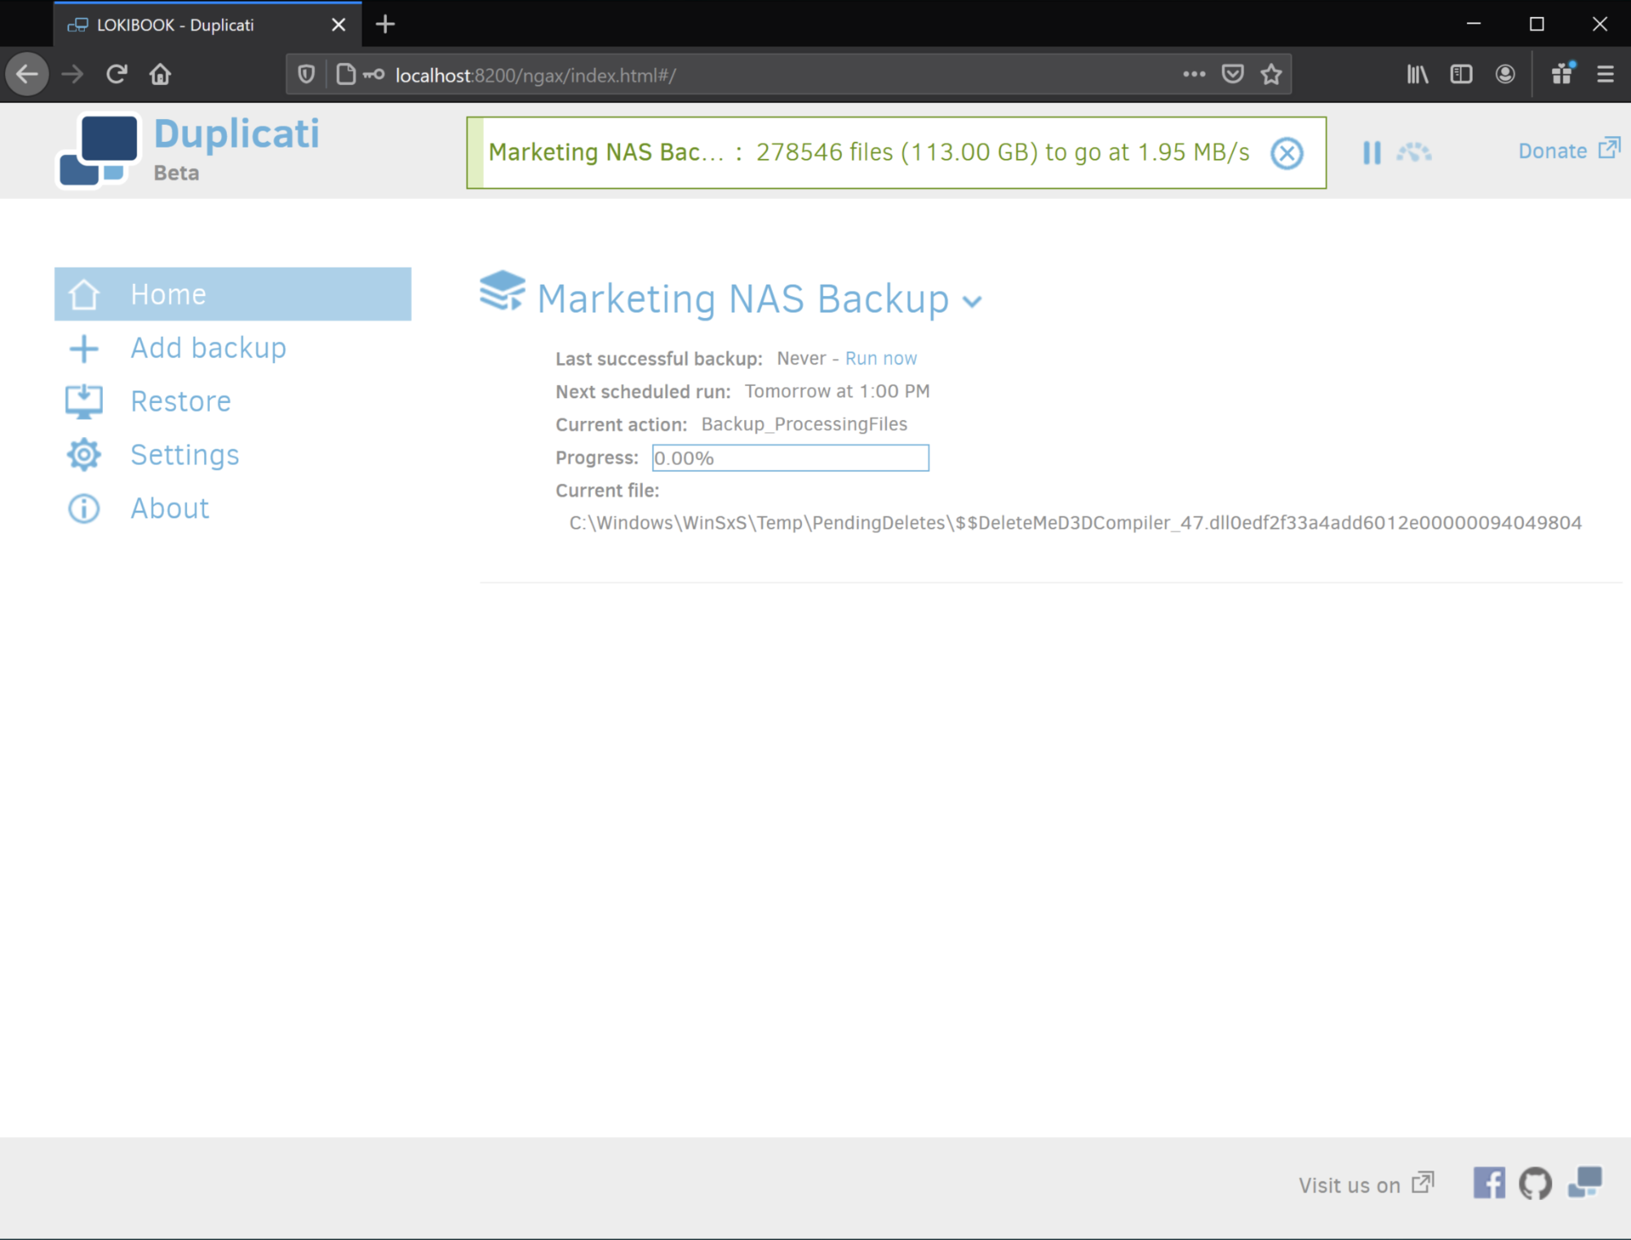The width and height of the screenshot is (1631, 1240).
Task: Stop the Marketing NAS Backup via the X circle
Action: pyautogui.click(x=1287, y=153)
